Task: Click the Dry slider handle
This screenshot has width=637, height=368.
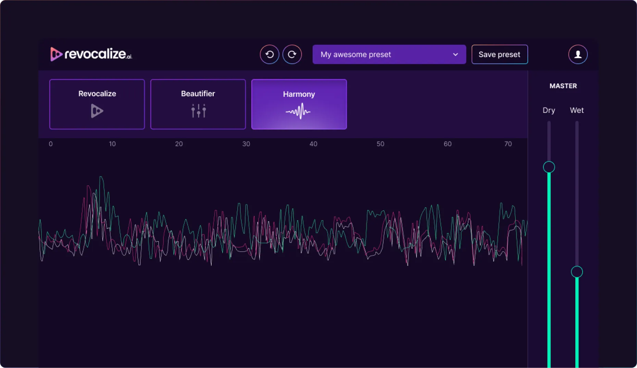Action: click(549, 167)
